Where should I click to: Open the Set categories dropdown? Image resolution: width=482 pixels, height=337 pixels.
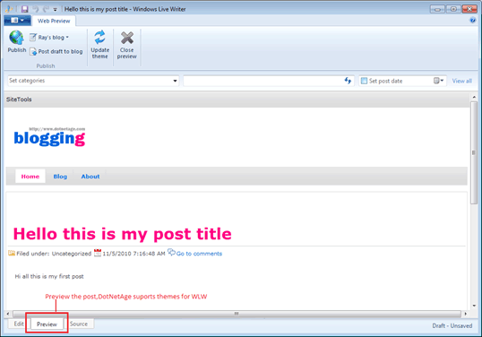click(93, 81)
